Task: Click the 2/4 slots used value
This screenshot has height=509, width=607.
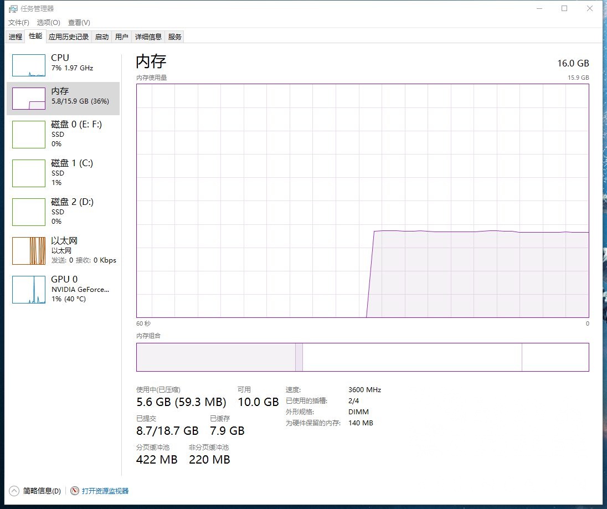Action: tap(353, 400)
